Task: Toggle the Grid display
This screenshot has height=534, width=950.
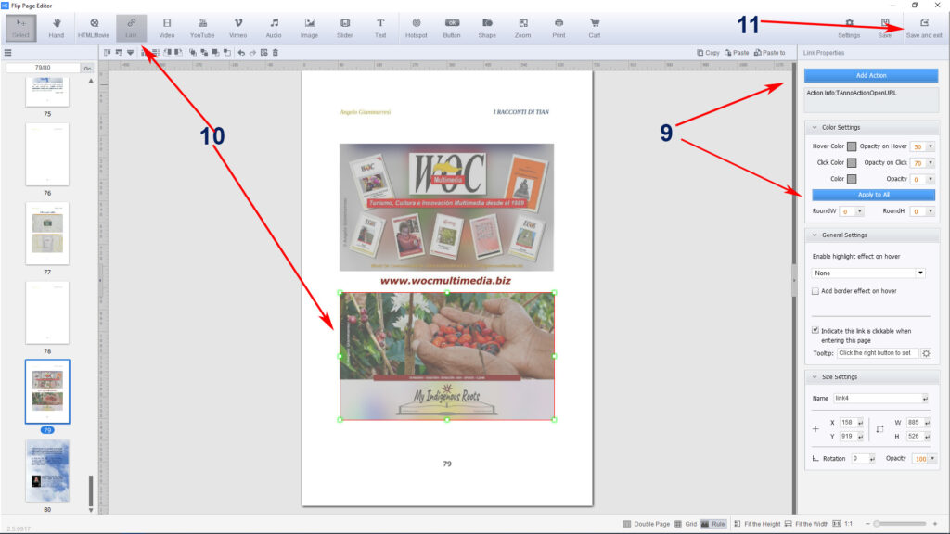Action: [686, 524]
